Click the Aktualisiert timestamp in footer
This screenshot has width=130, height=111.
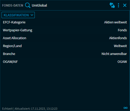coord(36,109)
